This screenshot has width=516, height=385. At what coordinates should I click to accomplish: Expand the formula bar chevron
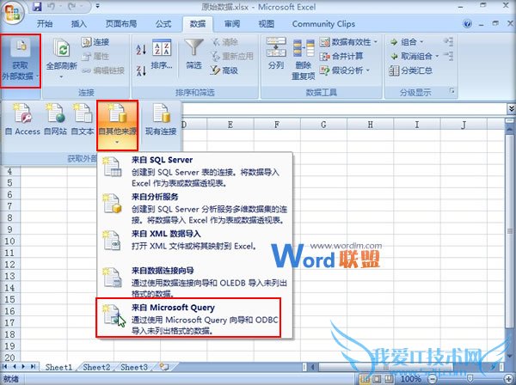[x=511, y=108]
